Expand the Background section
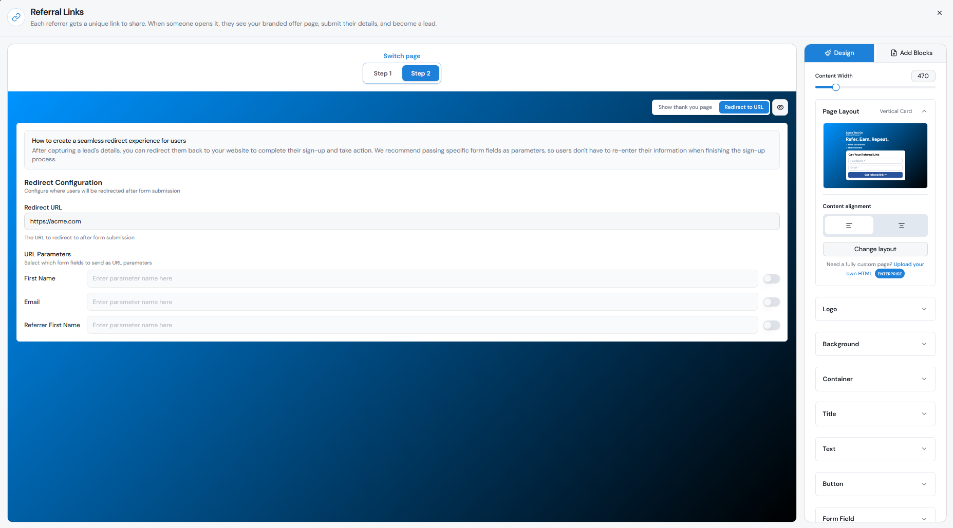Screen dimensions: 953x528 875,344
